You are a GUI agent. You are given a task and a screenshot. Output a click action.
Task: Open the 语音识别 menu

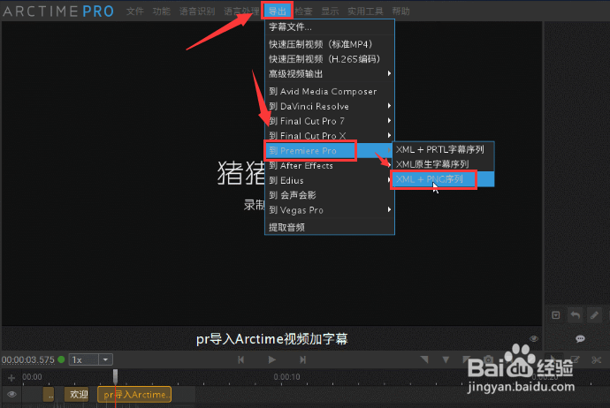[197, 11]
